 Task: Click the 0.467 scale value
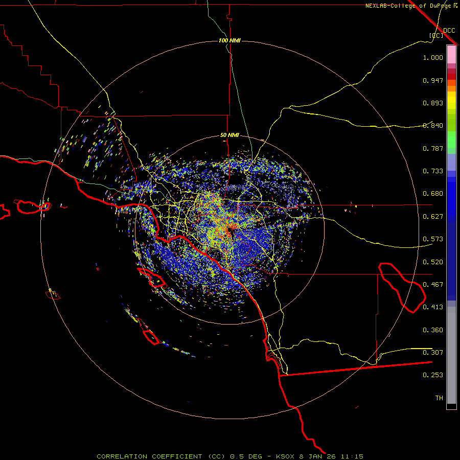433,285
